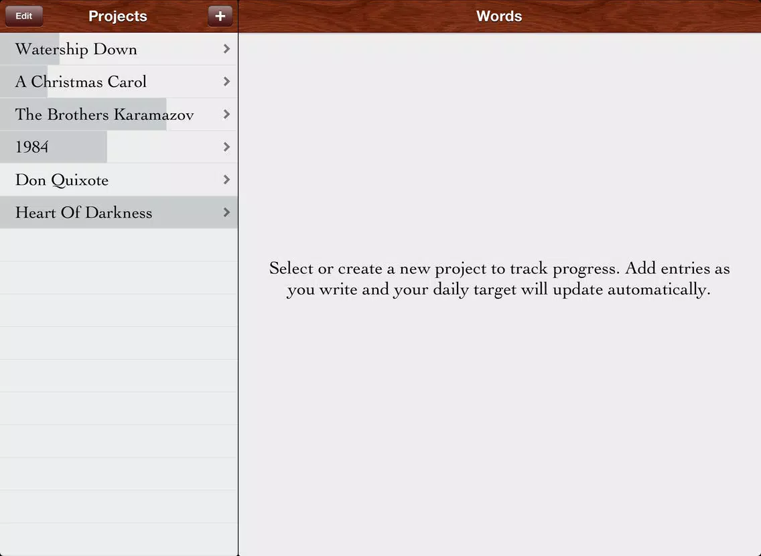Tap the chevron on the 1984 row
This screenshot has width=761, height=556.
click(226, 147)
